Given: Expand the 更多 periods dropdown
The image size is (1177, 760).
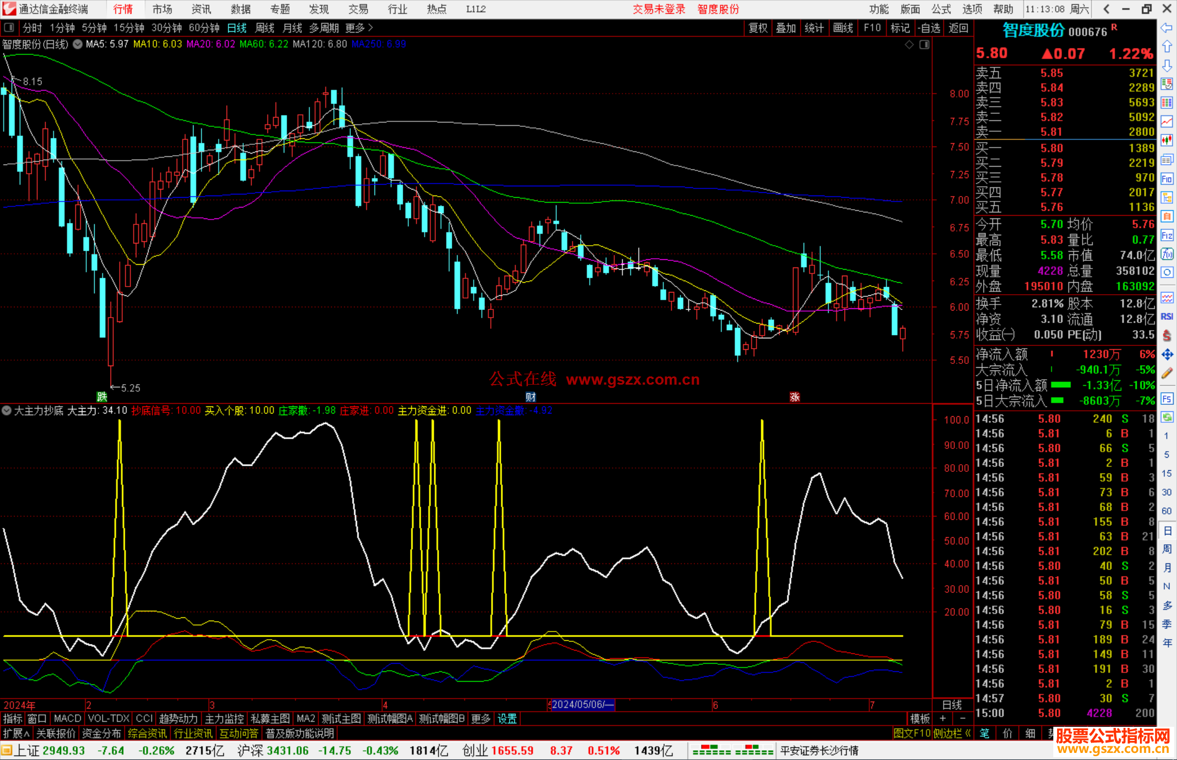Looking at the screenshot, I should click(359, 27).
